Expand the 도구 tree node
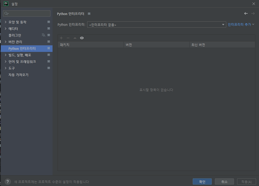259x186 pixels. [x=6, y=68]
